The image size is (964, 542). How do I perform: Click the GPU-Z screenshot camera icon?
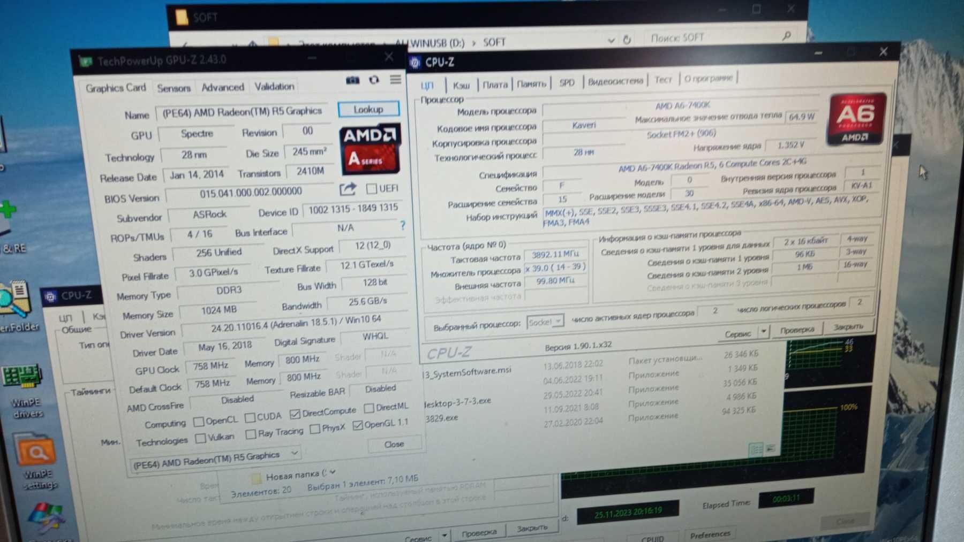(352, 80)
